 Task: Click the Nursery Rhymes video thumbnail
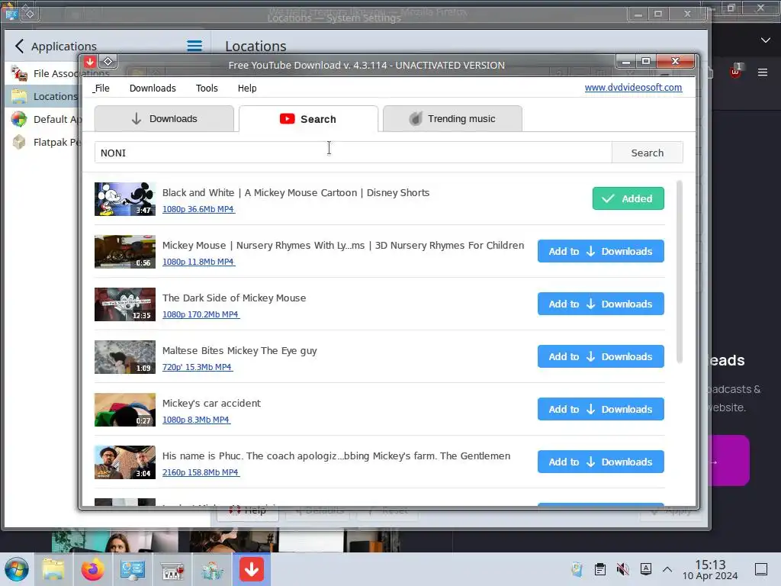click(x=125, y=252)
